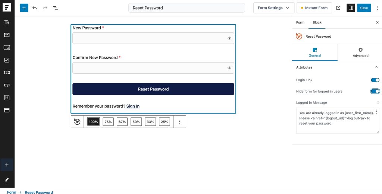This screenshot has width=382, height=194.
Task: Click into the Confirm New Password input
Action: click(153, 68)
